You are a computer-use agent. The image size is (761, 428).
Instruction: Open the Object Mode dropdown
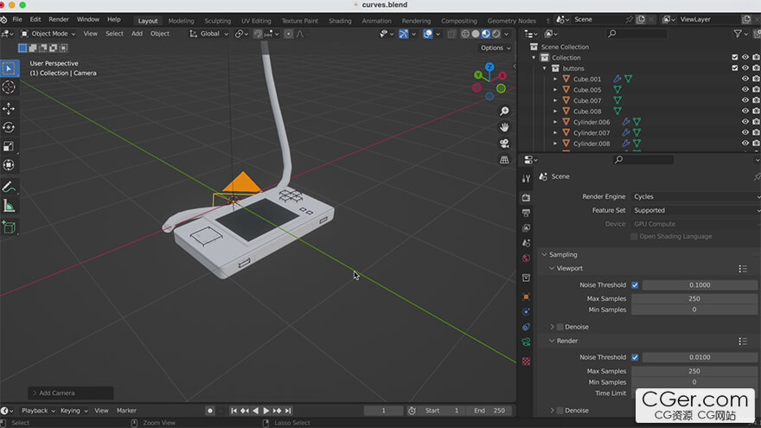point(48,34)
